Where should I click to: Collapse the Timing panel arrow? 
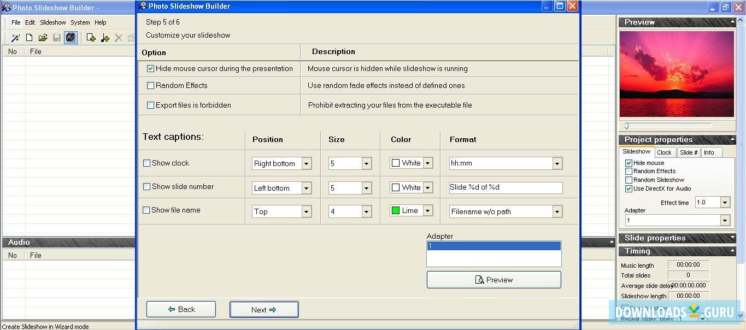732,251
